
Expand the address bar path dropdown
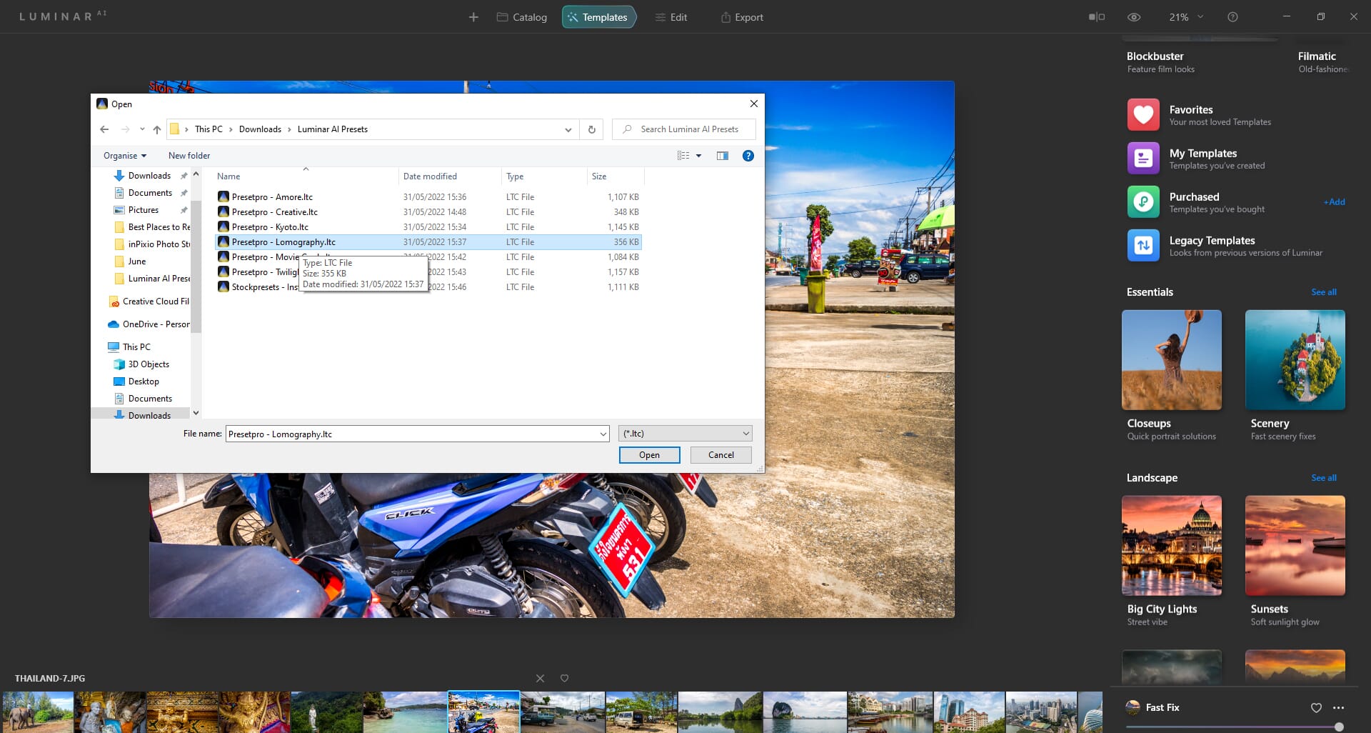568,130
